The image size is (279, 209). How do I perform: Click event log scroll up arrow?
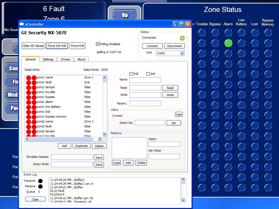click(183, 179)
